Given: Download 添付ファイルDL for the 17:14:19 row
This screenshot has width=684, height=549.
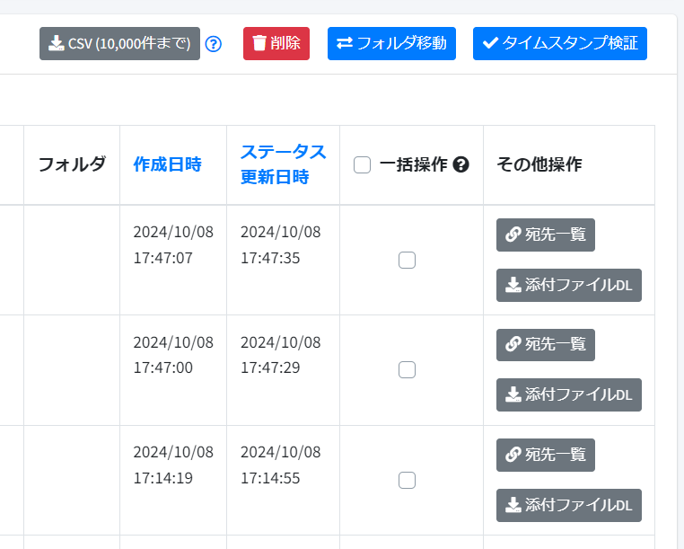Looking at the screenshot, I should 568,505.
